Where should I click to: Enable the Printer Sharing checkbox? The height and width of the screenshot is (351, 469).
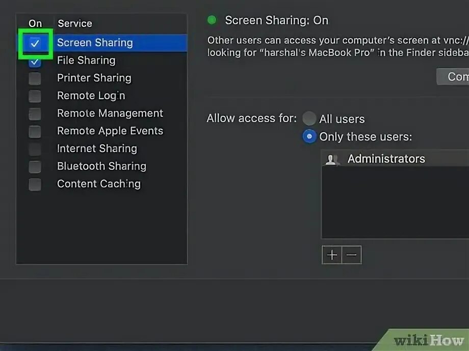pyautogui.click(x=35, y=78)
